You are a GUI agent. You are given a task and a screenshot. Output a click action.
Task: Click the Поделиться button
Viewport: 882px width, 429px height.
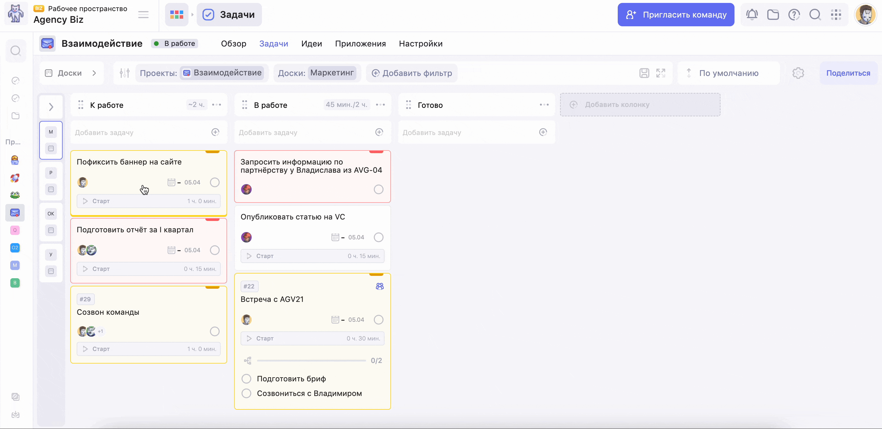848,73
